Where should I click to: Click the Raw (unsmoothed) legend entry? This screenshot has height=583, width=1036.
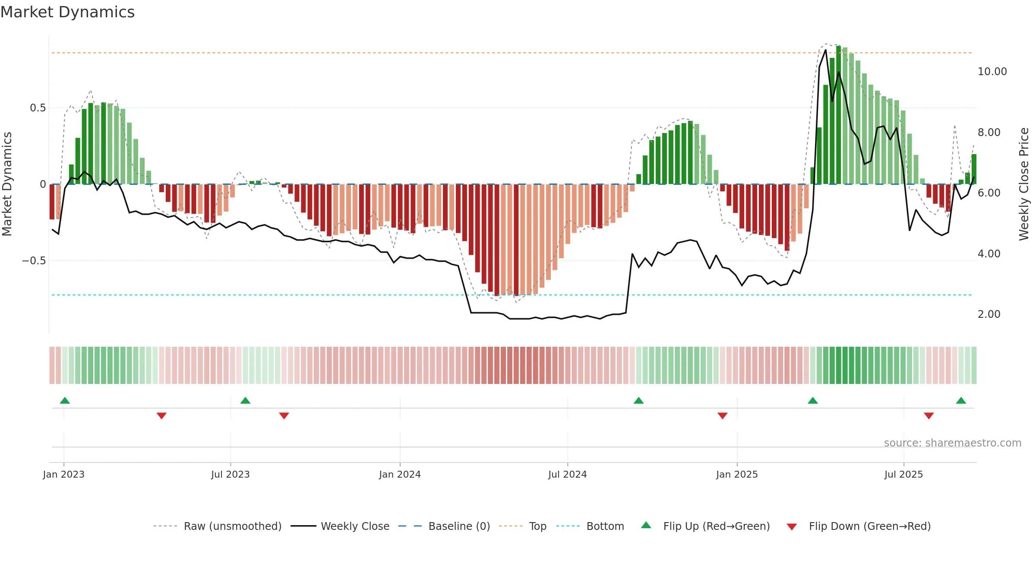coord(217,526)
